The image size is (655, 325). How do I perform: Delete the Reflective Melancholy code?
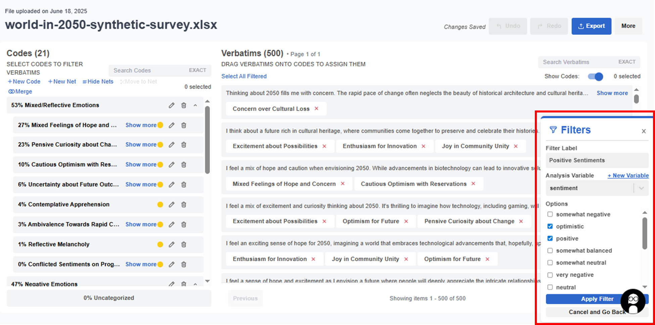pos(184,244)
